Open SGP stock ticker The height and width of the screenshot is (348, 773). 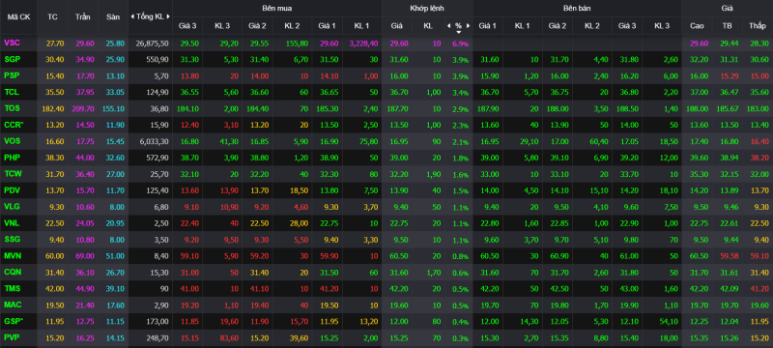pos(12,59)
